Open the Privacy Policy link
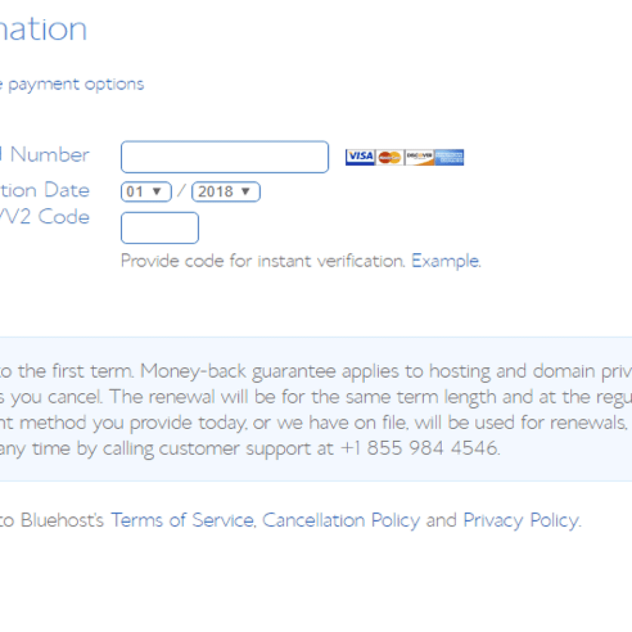This screenshot has height=632, width=632. point(522,520)
